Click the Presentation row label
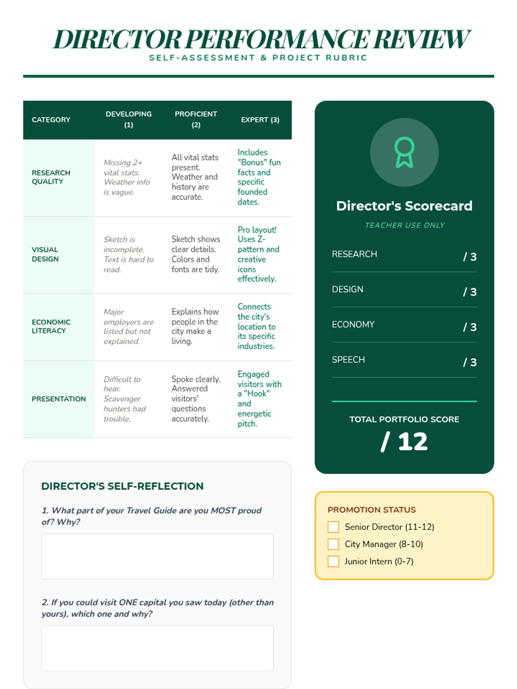Screen dimensions: 517x689 (59, 399)
